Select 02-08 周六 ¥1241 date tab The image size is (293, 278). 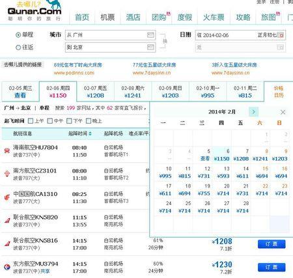(x=133, y=92)
